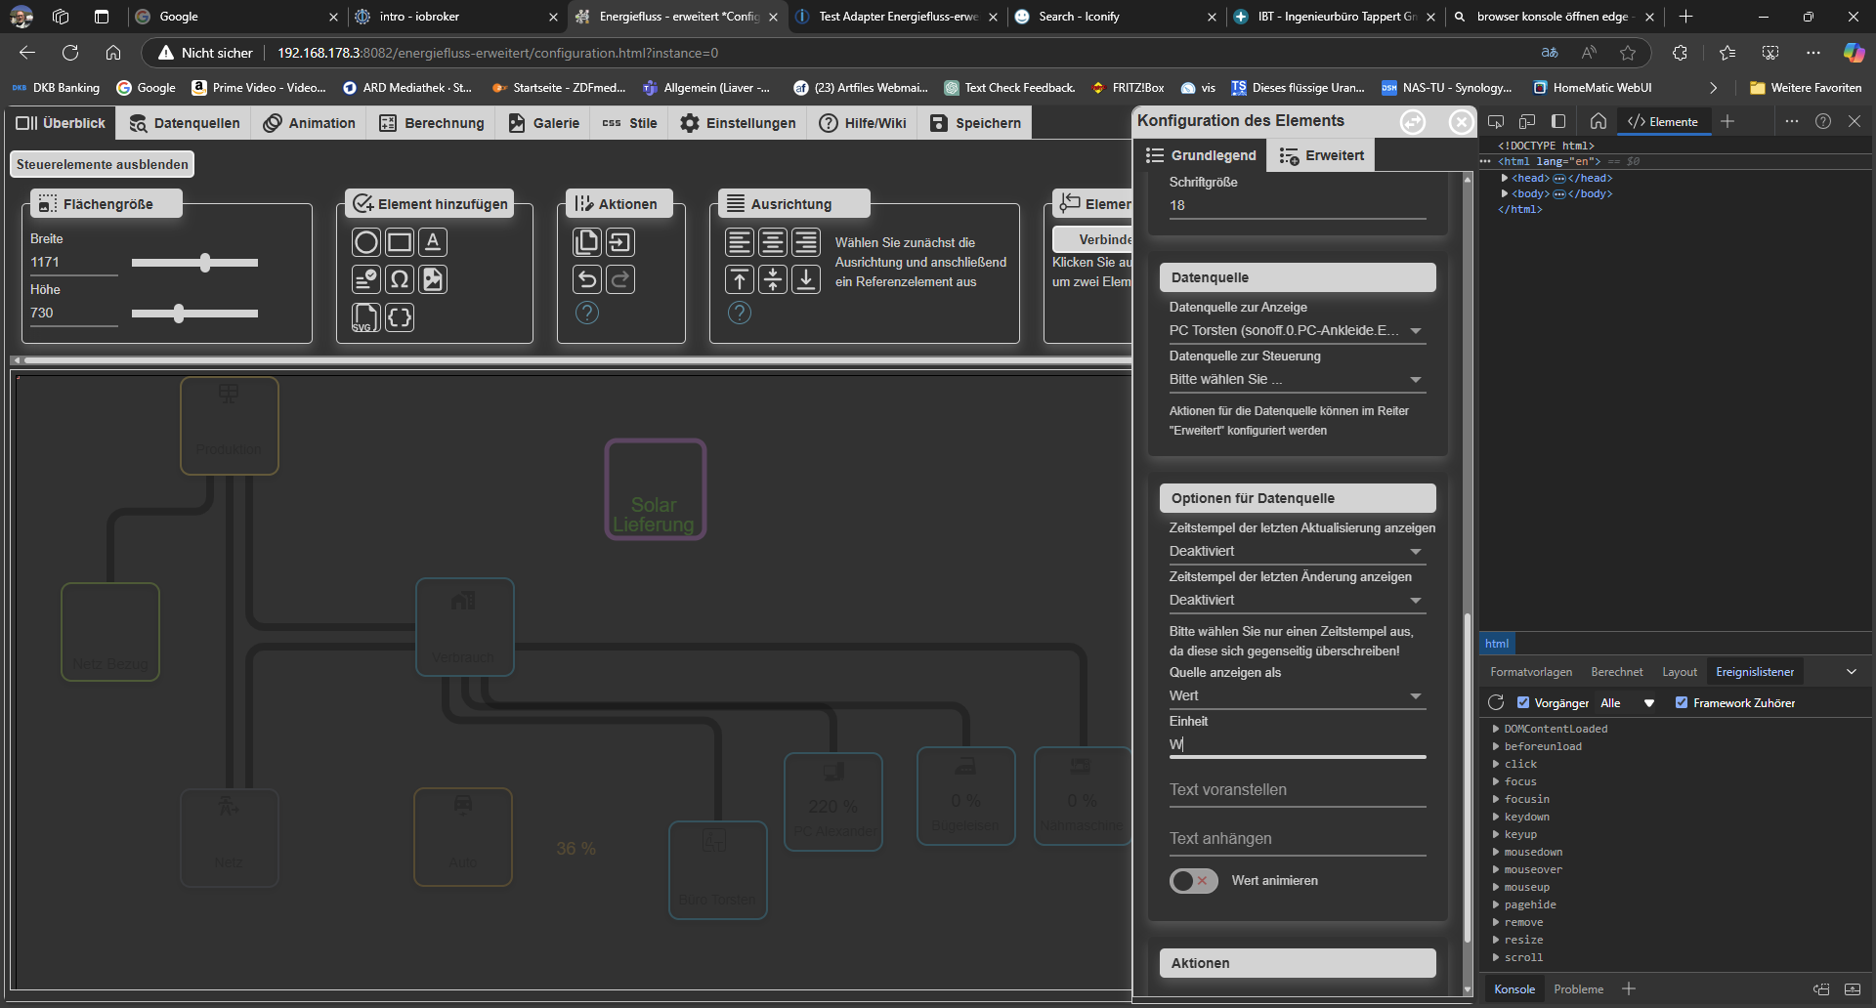Open the Probleme drawer tab
1876x1008 pixels.
coord(1579,989)
